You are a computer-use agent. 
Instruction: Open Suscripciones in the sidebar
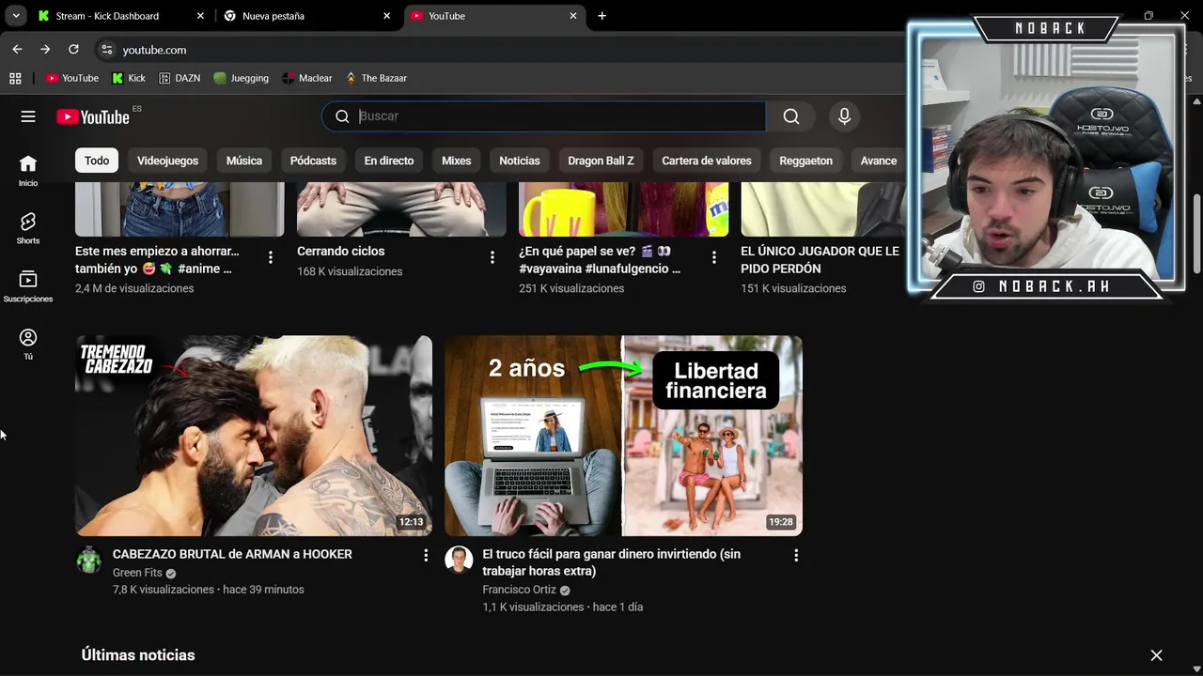coord(28,286)
